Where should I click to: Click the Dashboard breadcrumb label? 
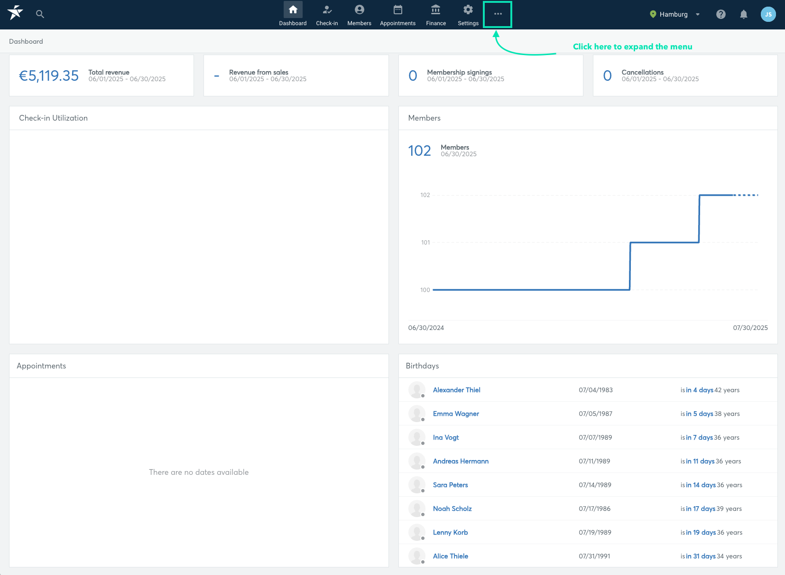click(26, 41)
